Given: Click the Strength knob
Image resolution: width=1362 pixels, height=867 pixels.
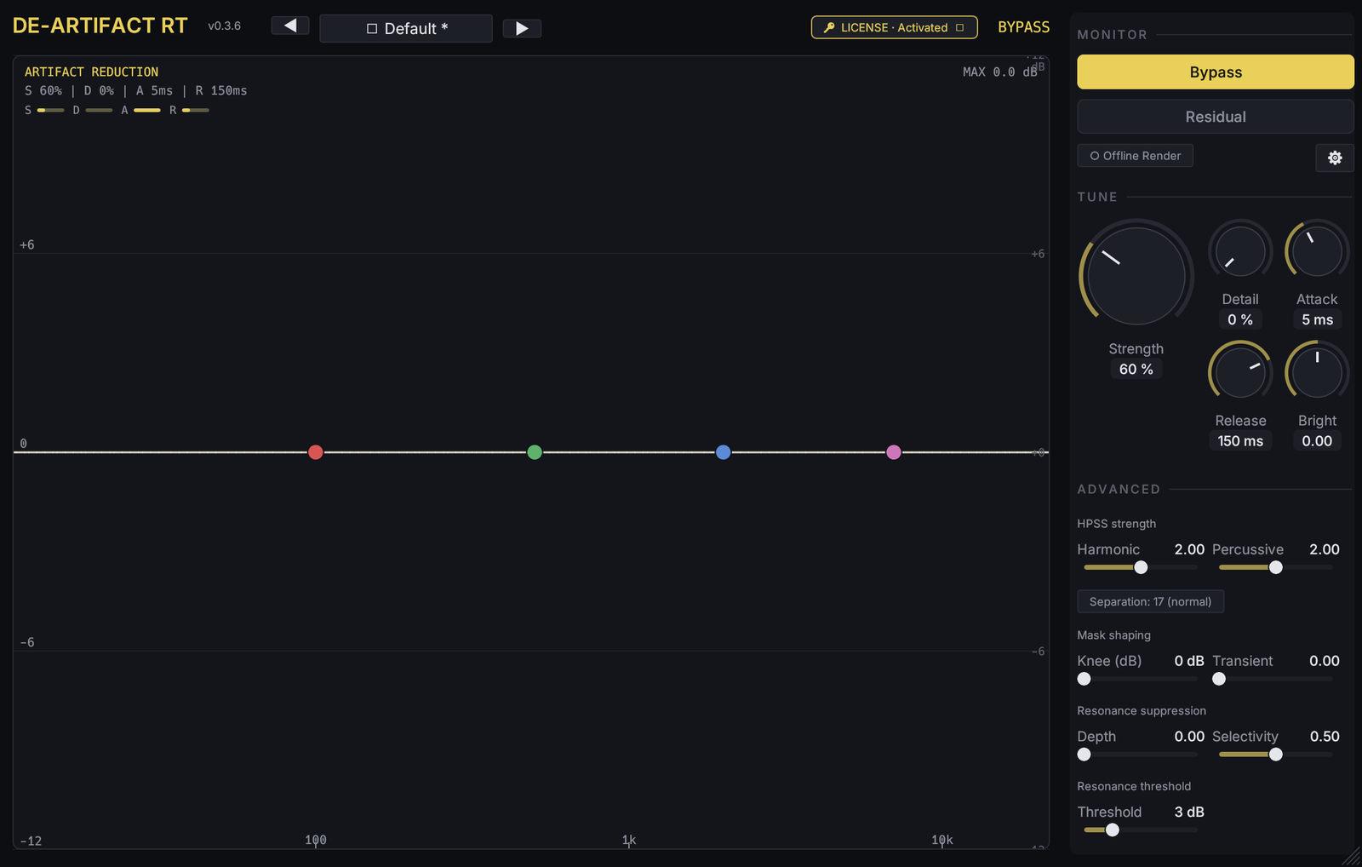Looking at the screenshot, I should pyautogui.click(x=1136, y=275).
